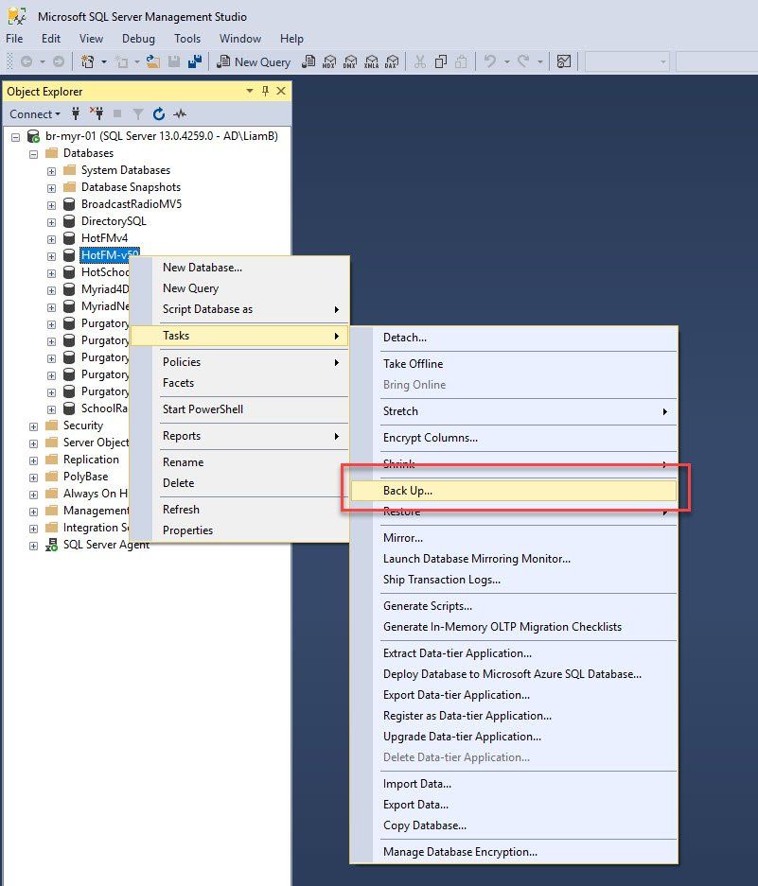Select Policies in context menu

[239, 361]
